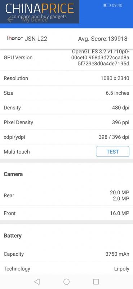
Task: Tap the back arrow next to My Device
Action: click(10, 20)
